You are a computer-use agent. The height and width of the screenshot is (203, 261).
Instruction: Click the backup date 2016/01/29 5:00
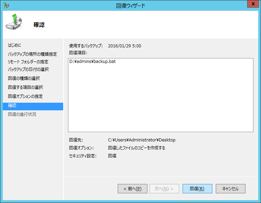point(124,46)
